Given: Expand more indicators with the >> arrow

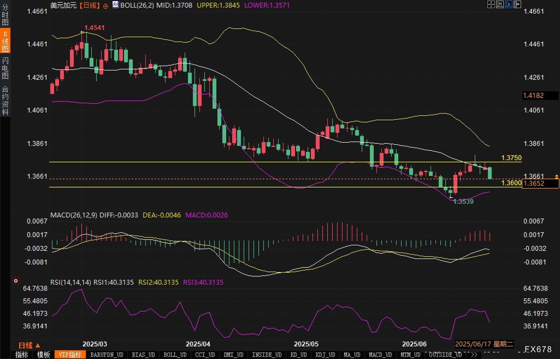Looking at the screenshot, I should click(x=474, y=355).
